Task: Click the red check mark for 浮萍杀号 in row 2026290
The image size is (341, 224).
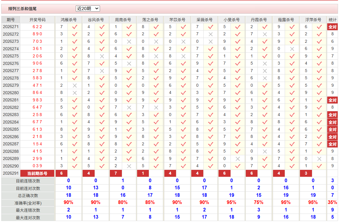Action: pyautogui.click(x=319, y=166)
